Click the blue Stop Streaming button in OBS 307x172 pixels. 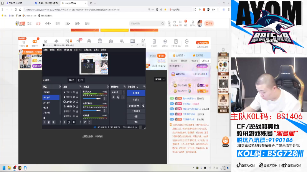[136, 93]
